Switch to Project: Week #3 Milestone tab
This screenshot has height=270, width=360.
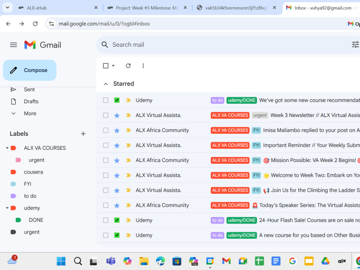click(x=147, y=8)
